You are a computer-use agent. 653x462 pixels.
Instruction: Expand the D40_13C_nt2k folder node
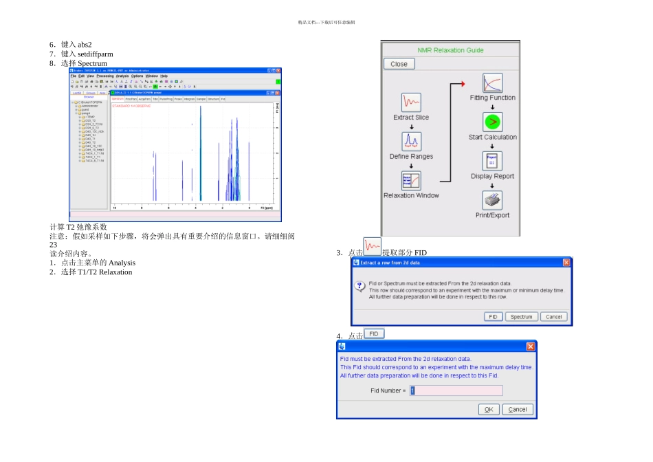tap(80, 131)
